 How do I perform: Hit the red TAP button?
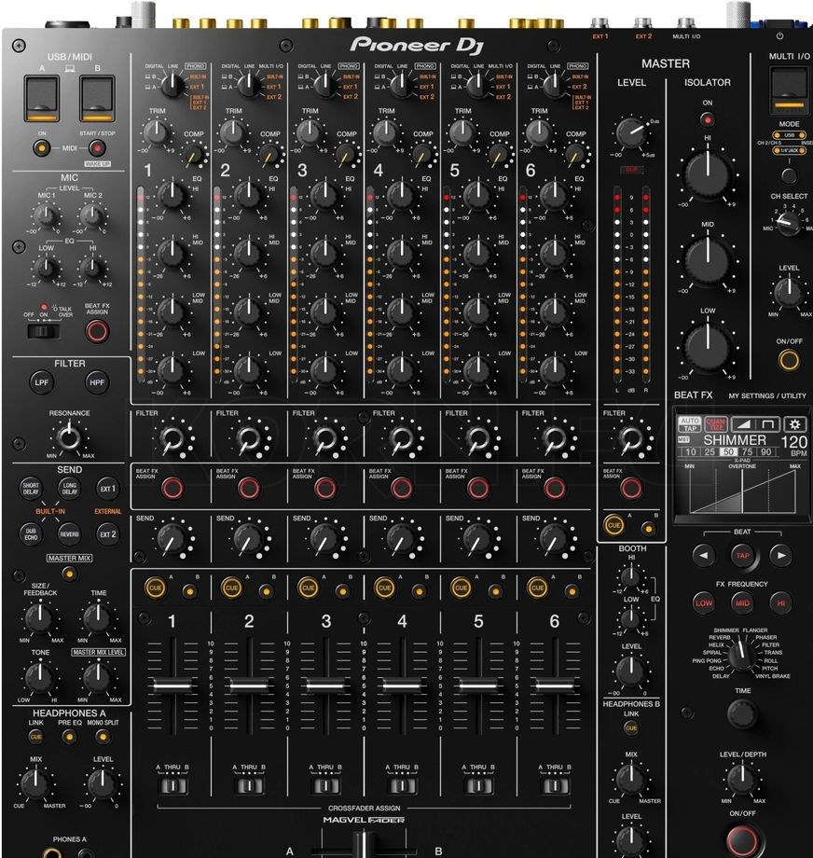pos(742,556)
